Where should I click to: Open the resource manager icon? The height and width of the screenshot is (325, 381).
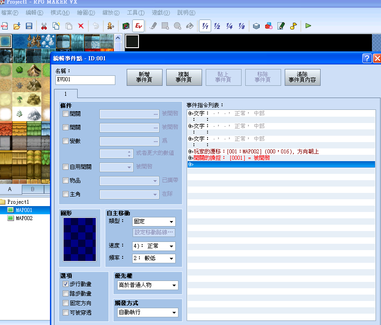point(269,26)
